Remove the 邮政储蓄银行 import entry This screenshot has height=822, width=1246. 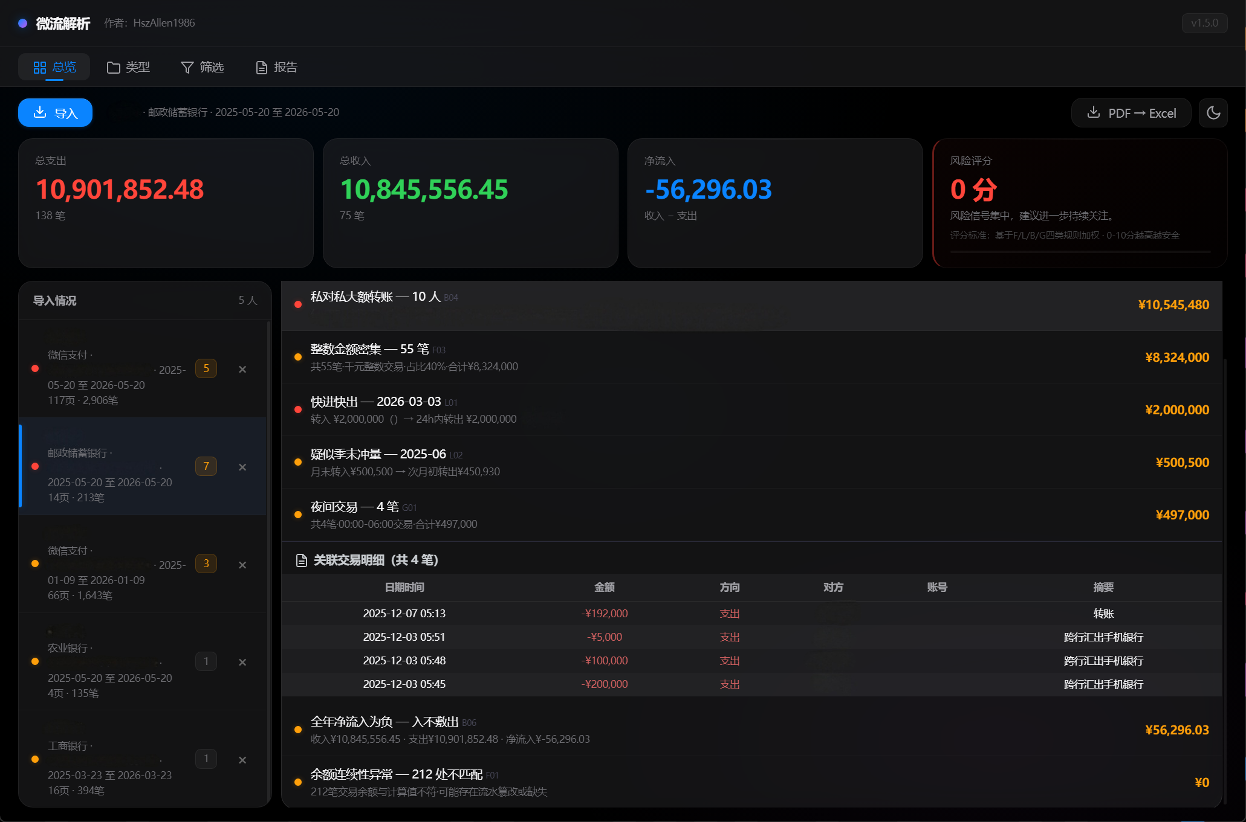[242, 467]
